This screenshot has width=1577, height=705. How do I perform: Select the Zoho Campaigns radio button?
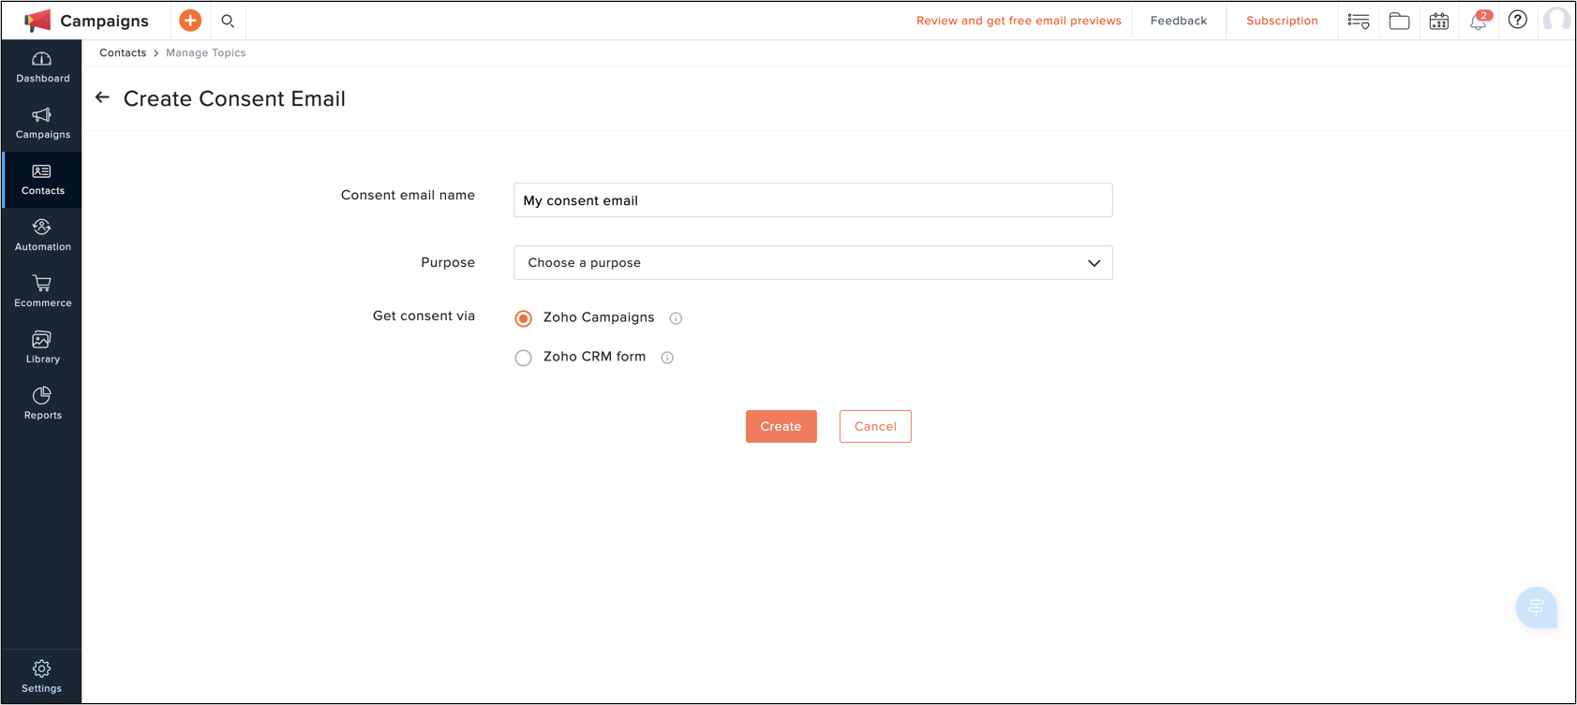click(524, 318)
